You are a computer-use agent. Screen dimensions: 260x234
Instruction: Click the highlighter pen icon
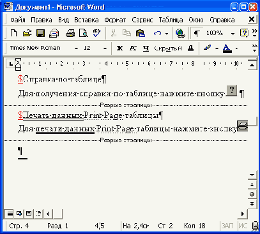(x=207, y=48)
